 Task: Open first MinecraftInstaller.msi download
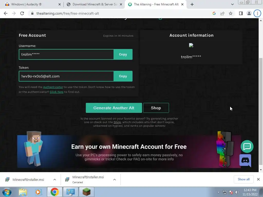pos(28,180)
